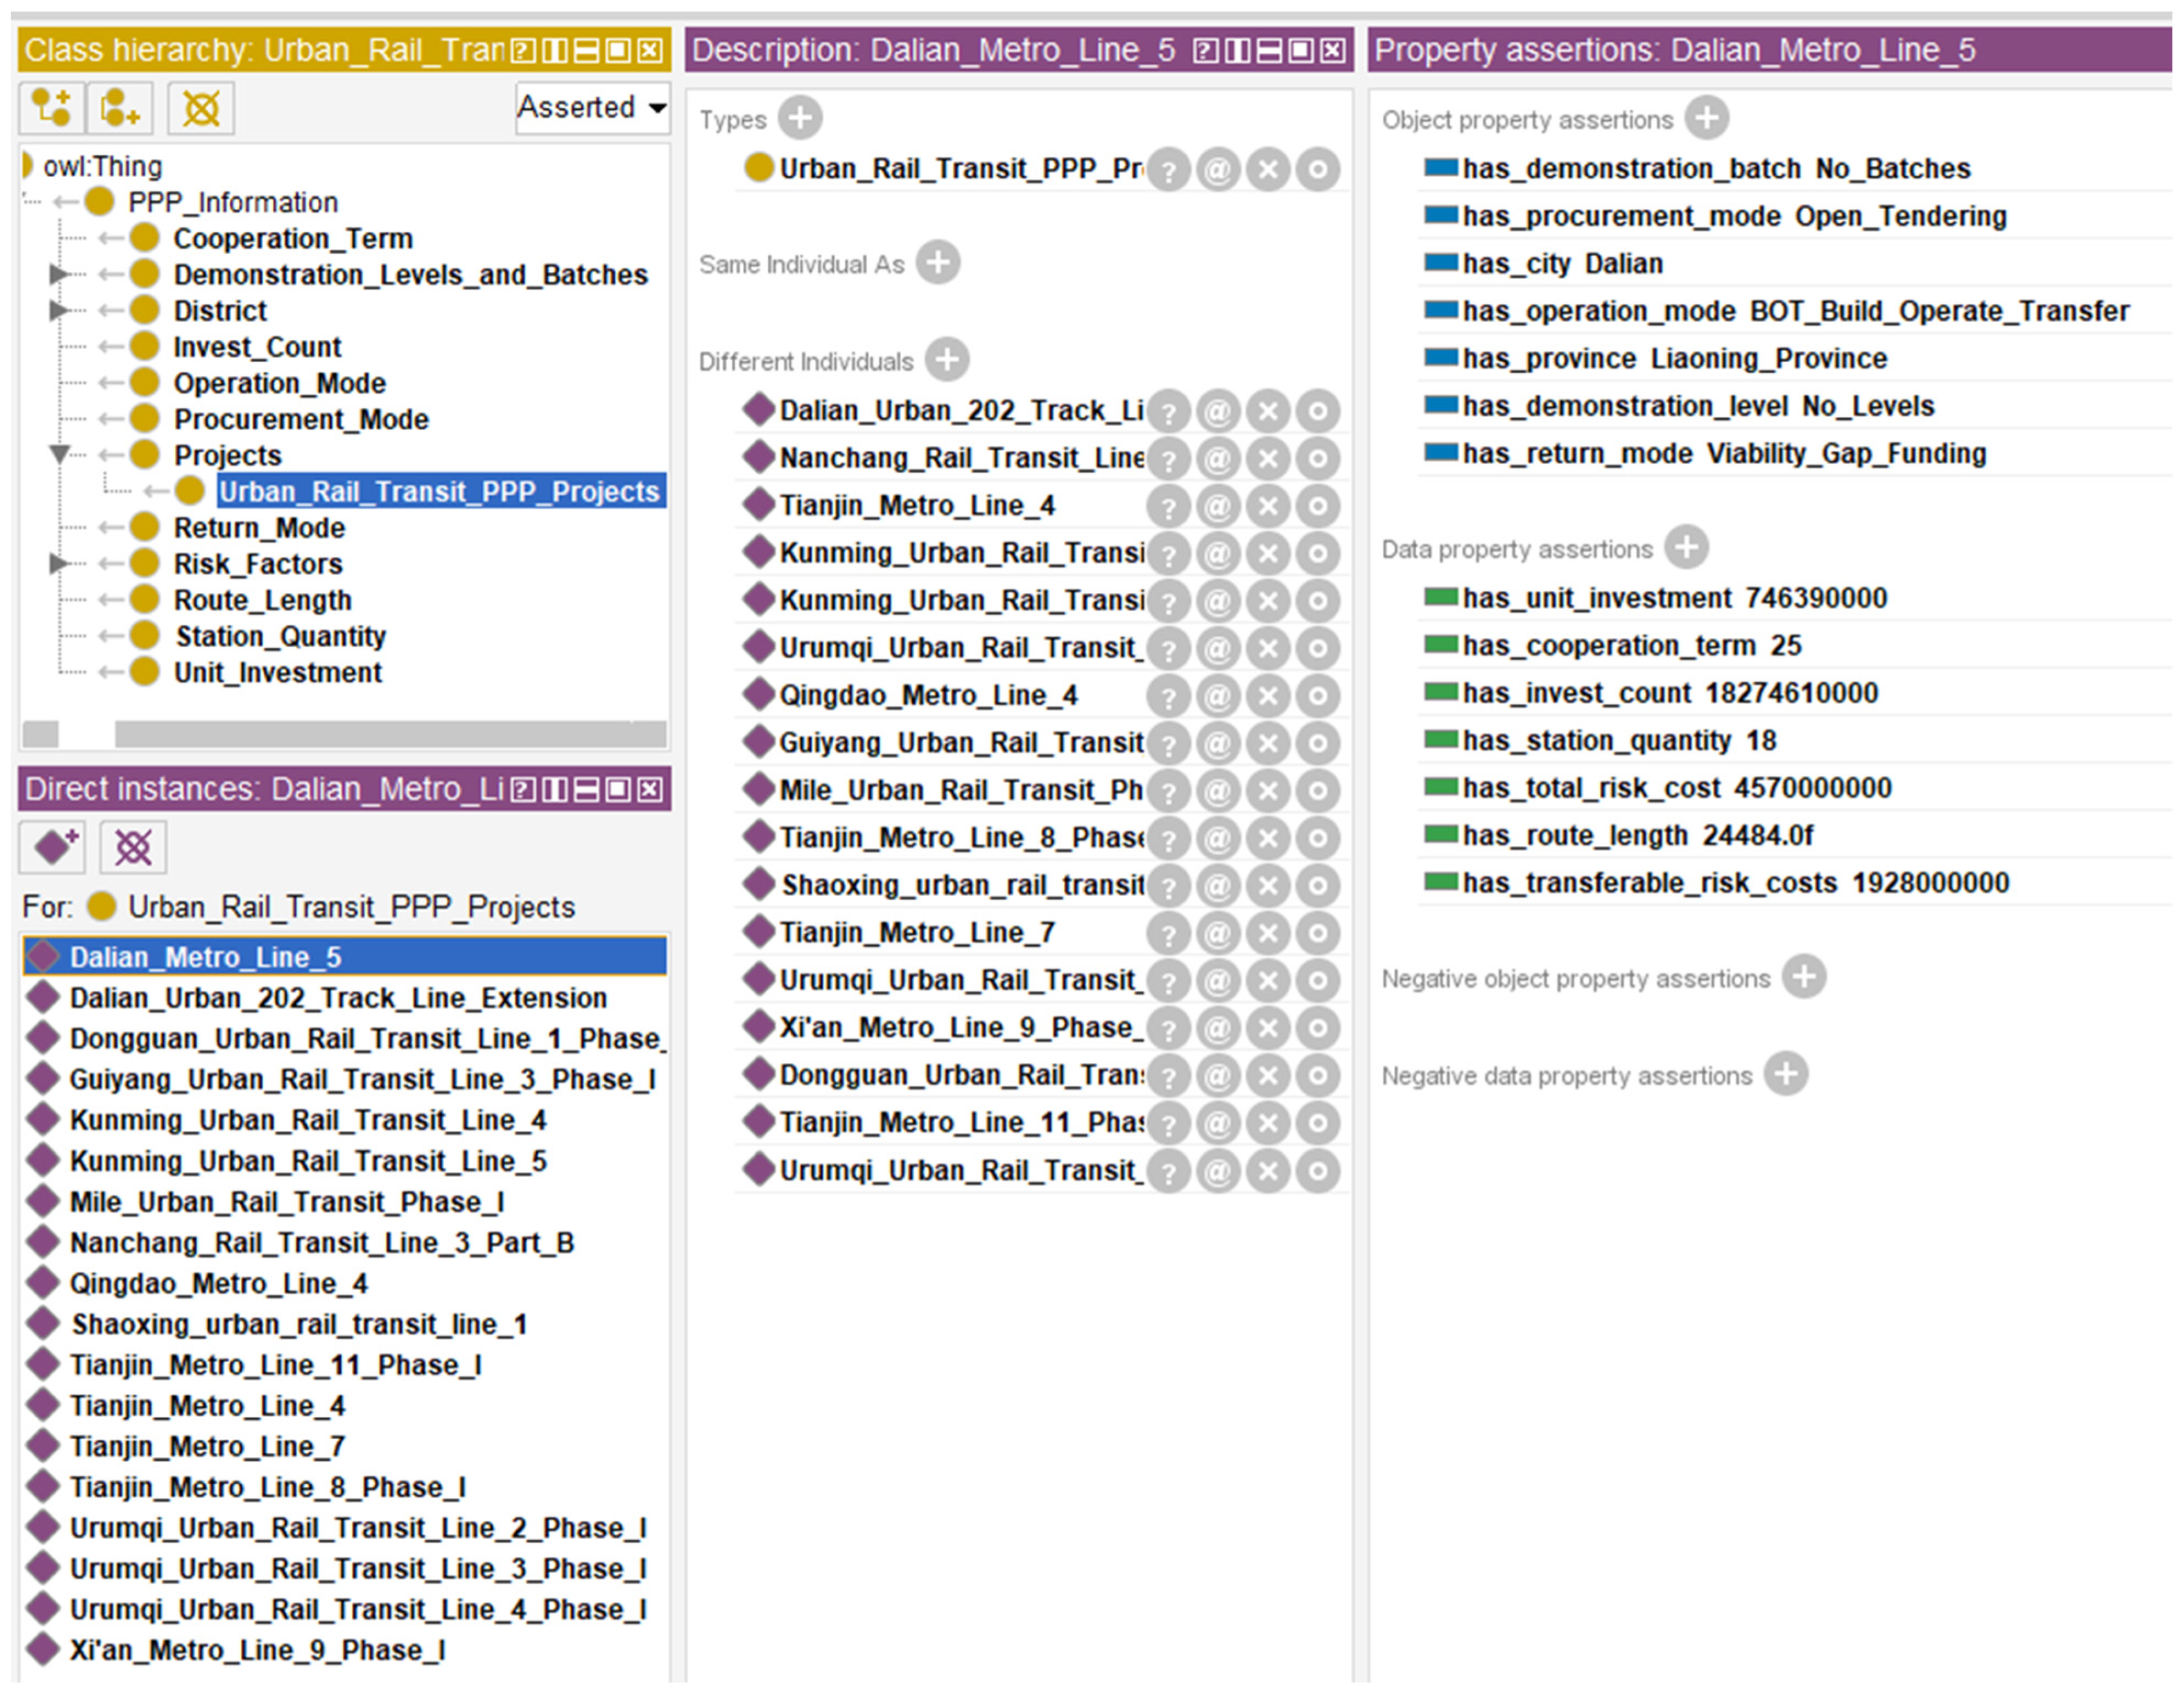
Task: Expand the Risk_Factors class node
Action: [58, 564]
